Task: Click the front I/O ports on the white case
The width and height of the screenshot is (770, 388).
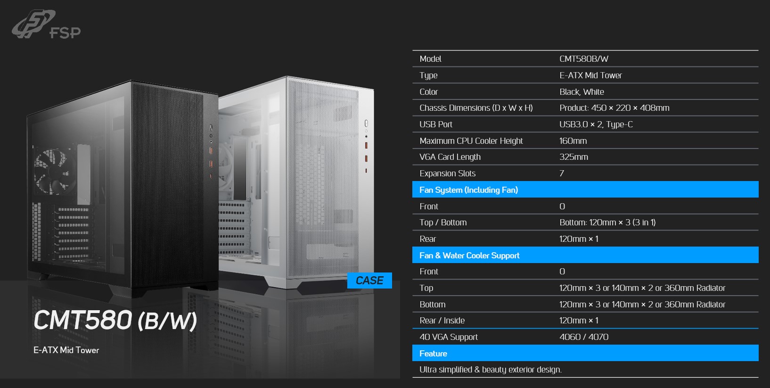Action: (366, 146)
